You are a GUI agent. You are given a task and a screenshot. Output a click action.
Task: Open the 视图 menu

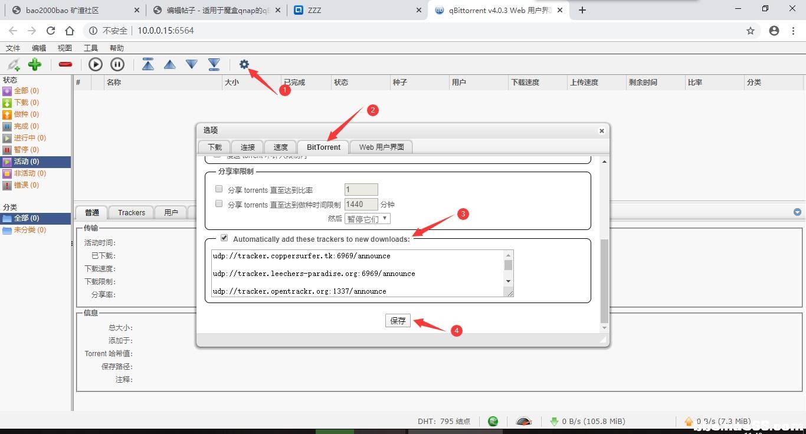[65, 48]
